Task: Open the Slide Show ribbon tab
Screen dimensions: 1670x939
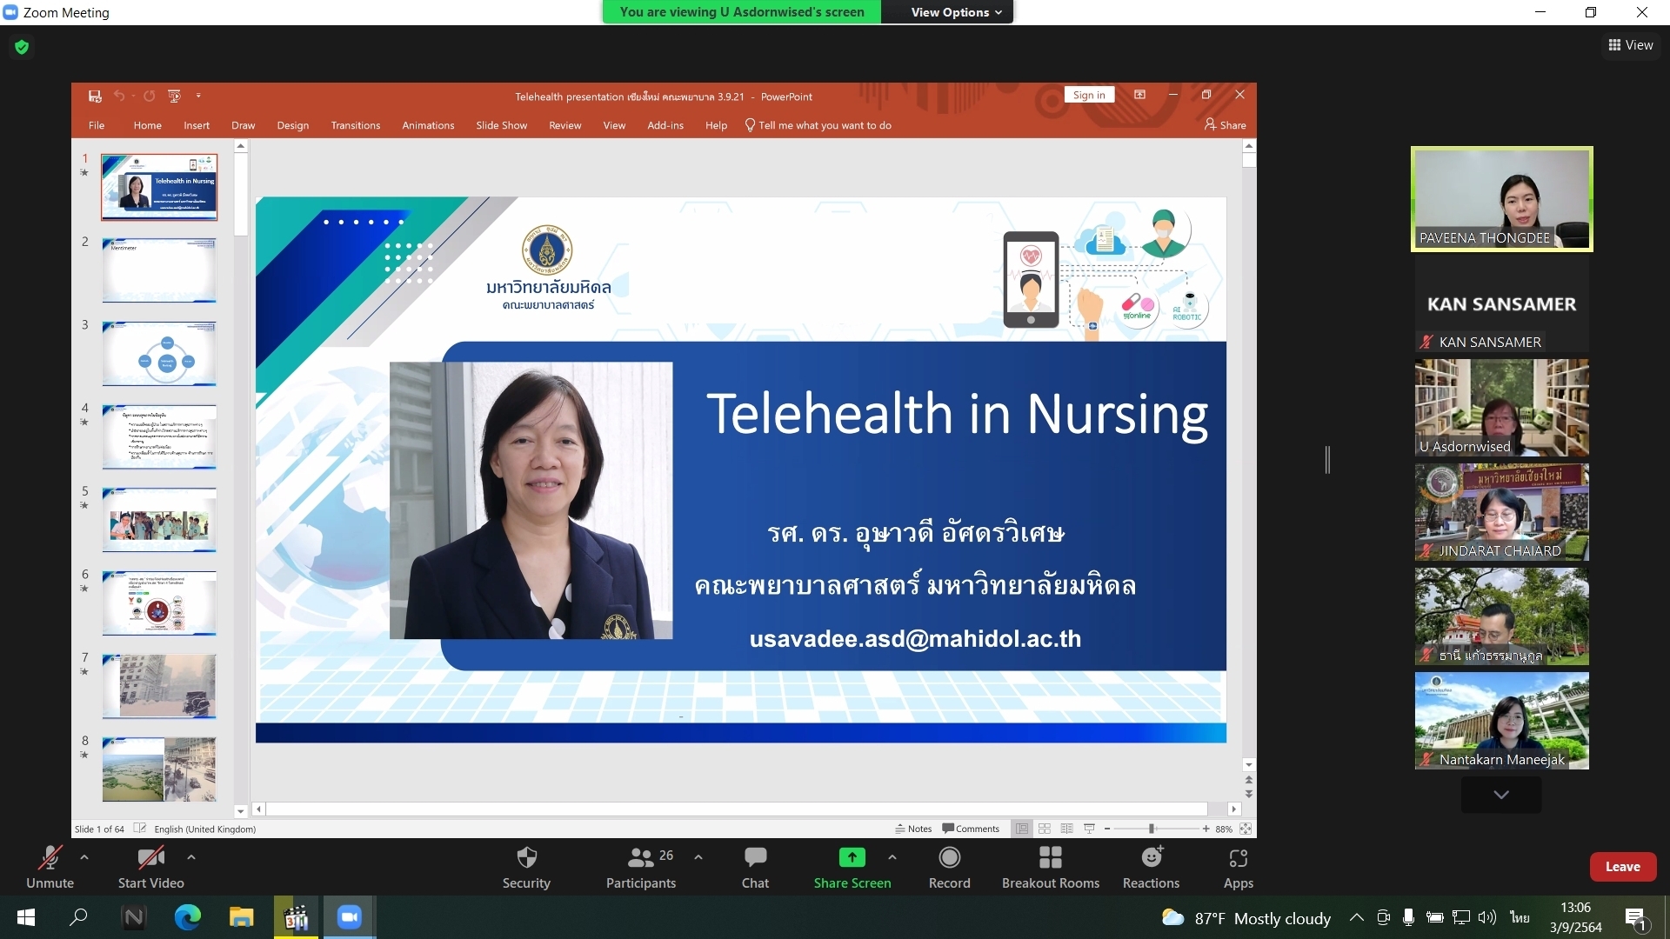Action: [501, 125]
